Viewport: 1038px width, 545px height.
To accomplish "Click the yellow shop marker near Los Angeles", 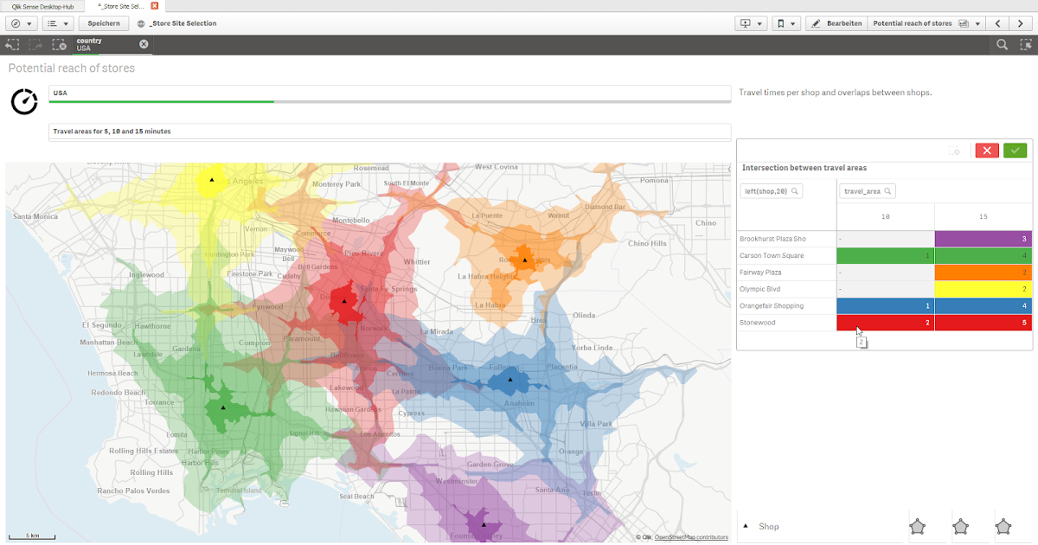I will point(211,180).
